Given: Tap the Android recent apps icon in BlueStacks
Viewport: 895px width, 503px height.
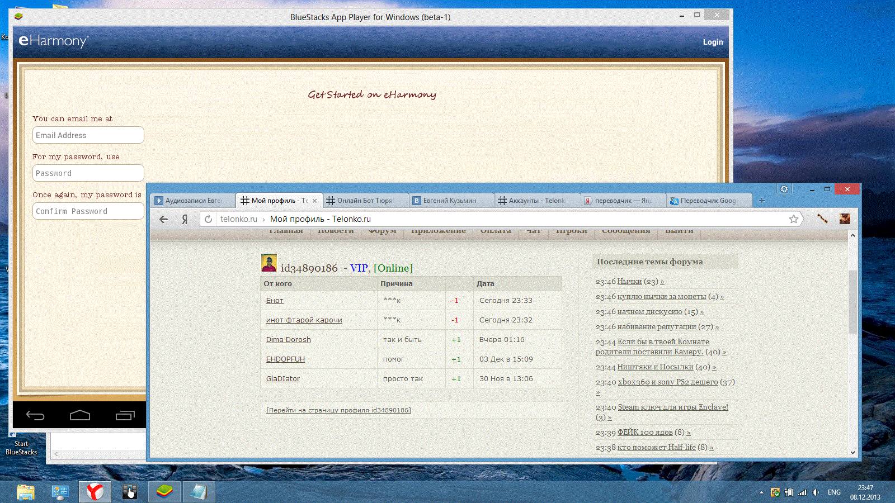Looking at the screenshot, I should tap(125, 415).
